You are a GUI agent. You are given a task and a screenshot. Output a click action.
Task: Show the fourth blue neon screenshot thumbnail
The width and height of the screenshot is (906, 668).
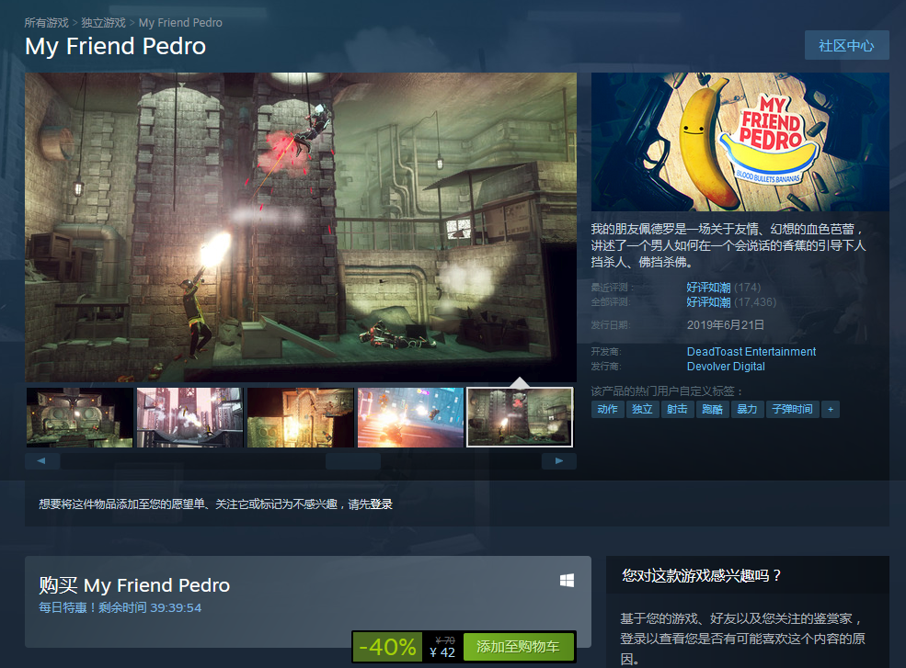pyautogui.click(x=410, y=417)
